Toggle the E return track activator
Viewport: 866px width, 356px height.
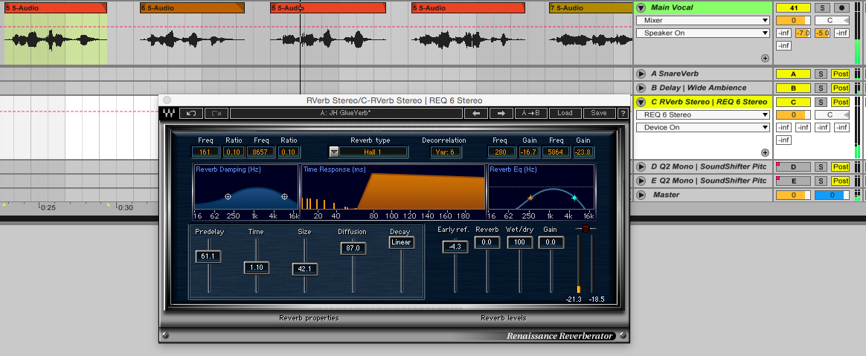[x=793, y=181]
